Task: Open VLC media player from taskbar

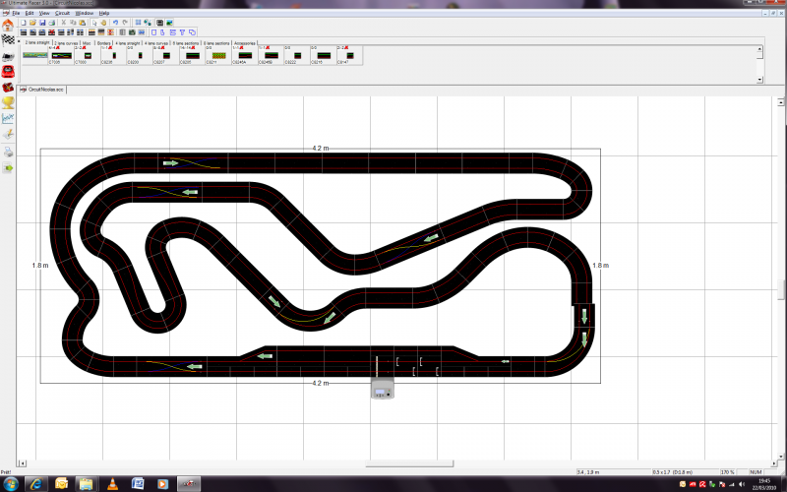Action: coord(113,483)
